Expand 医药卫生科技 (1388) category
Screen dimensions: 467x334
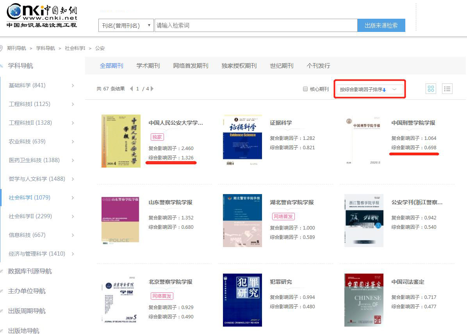(73, 161)
